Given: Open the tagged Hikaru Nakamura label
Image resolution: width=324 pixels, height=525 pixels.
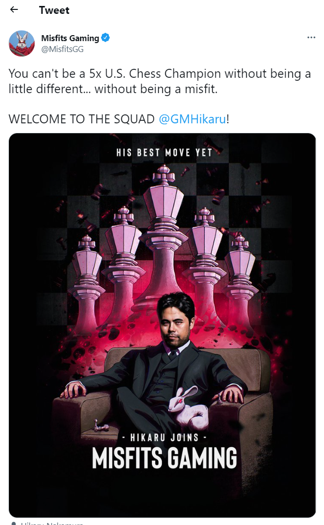Looking at the screenshot, I should (51, 523).
